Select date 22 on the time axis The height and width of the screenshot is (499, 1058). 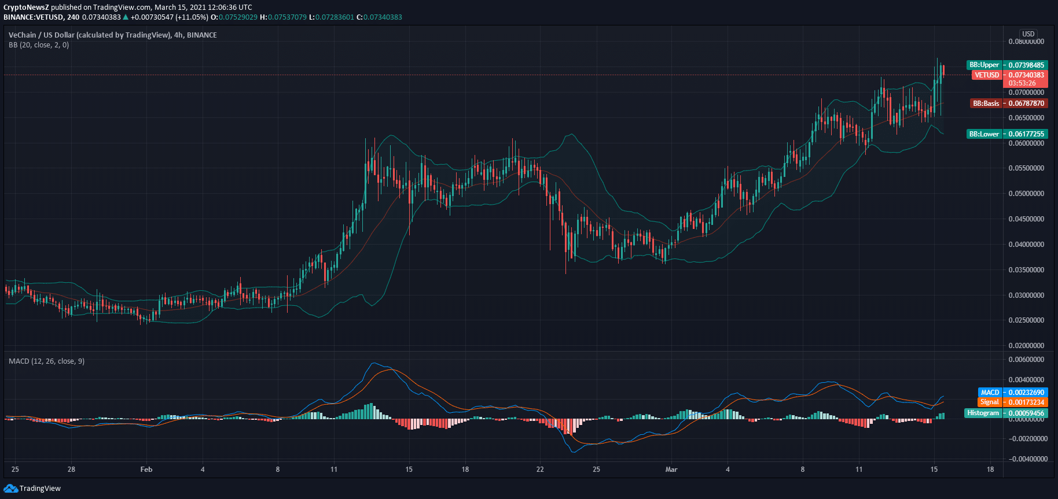point(540,470)
